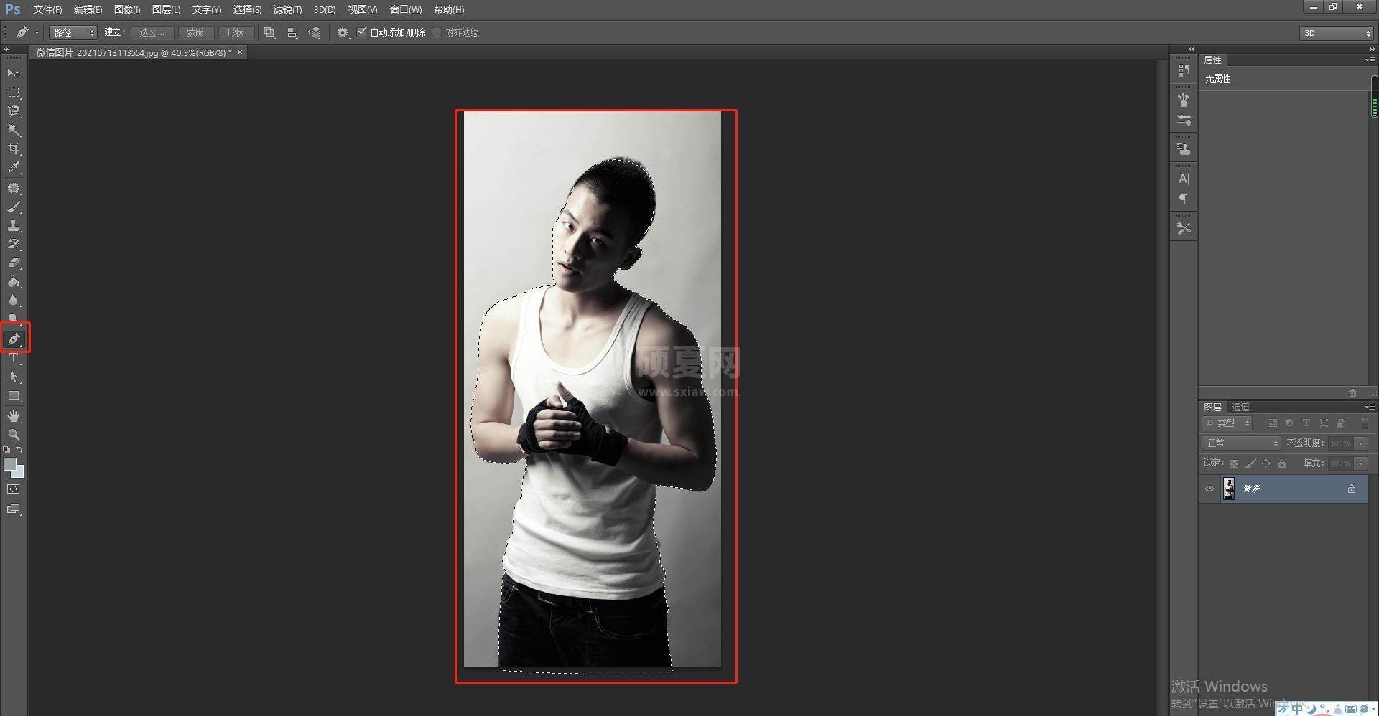The height and width of the screenshot is (716, 1379).
Task: Select the Hand tool
Action: [x=14, y=416]
